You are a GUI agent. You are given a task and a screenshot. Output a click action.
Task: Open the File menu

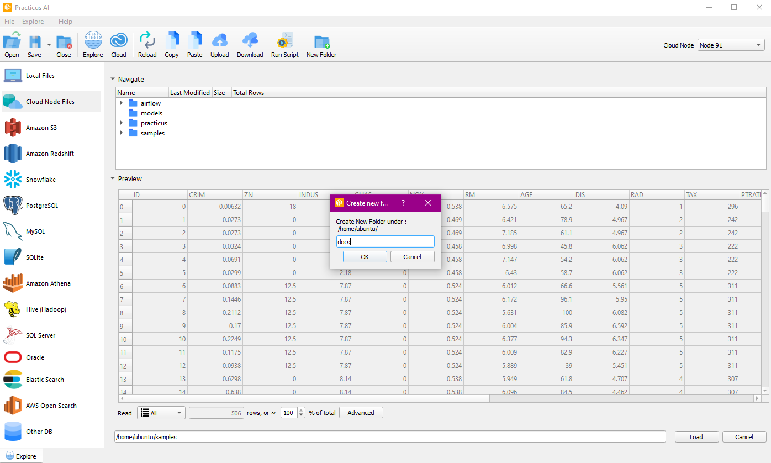click(x=9, y=22)
